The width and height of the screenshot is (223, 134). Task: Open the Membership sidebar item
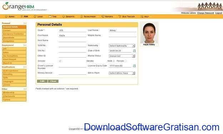click(14, 93)
